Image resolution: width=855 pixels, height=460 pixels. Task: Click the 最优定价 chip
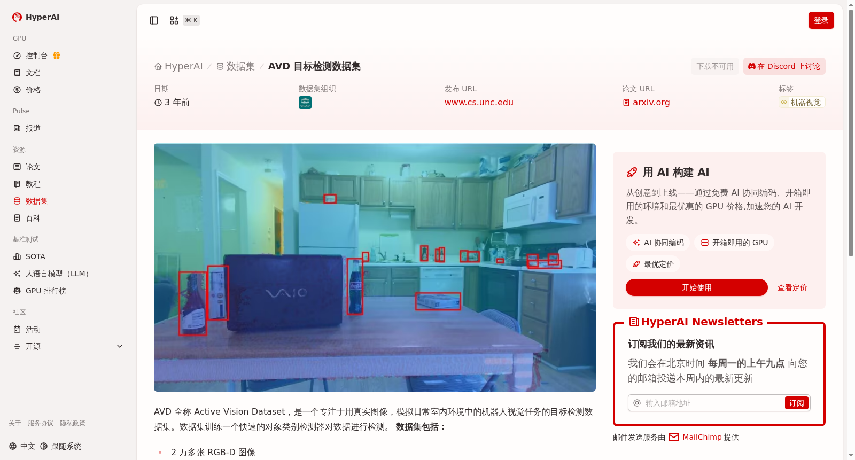point(653,264)
